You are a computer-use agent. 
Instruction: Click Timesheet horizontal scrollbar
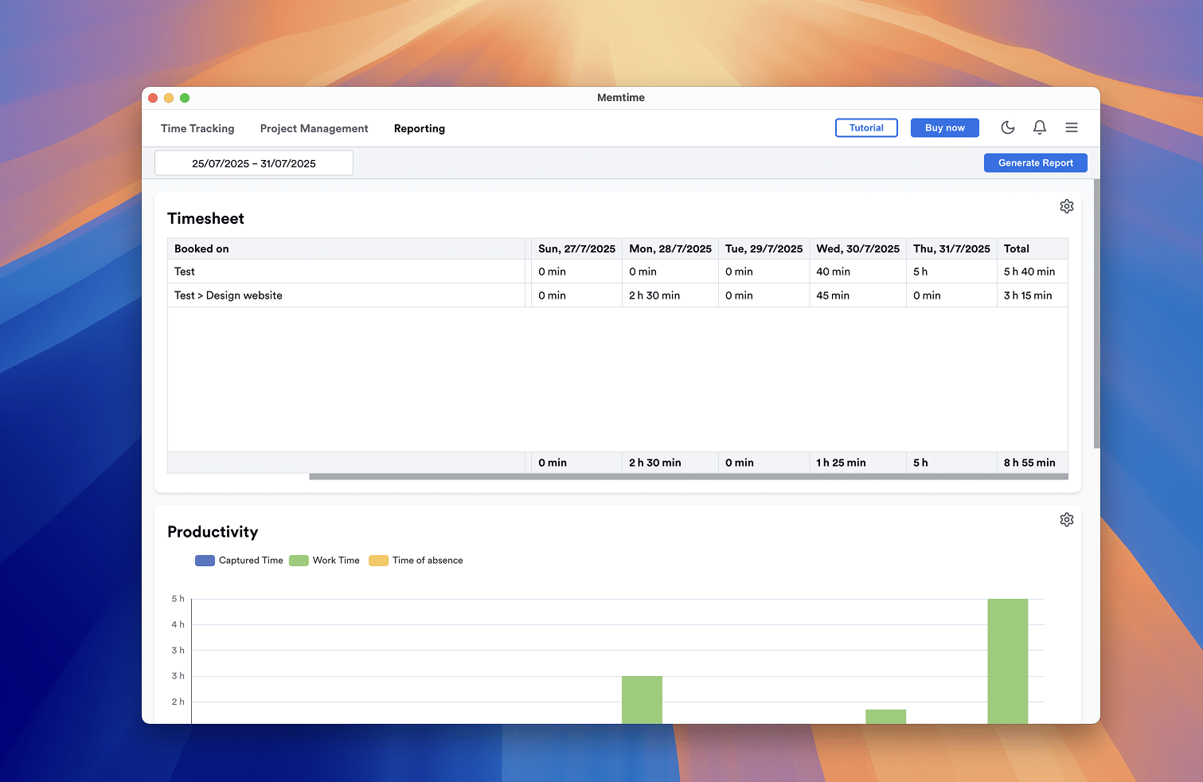[689, 477]
